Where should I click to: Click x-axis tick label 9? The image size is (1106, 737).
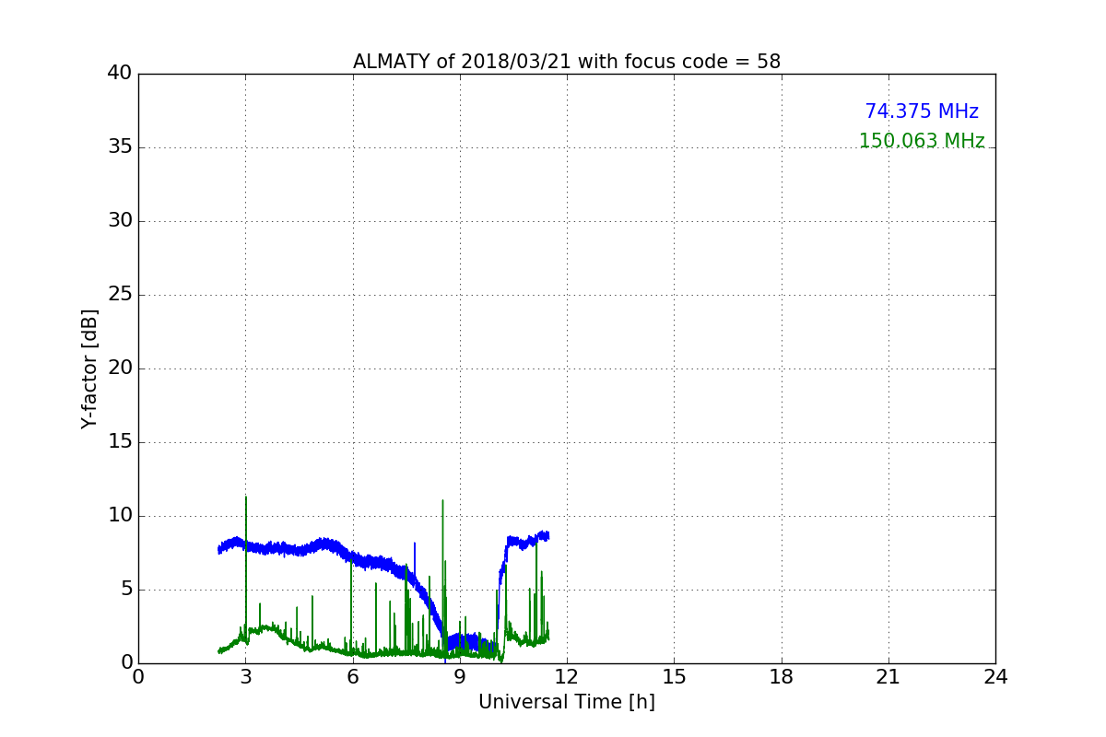[x=460, y=676]
